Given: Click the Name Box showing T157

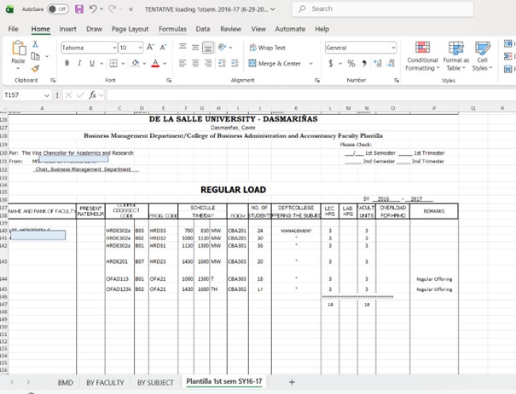Looking at the screenshot, I should click(23, 95).
